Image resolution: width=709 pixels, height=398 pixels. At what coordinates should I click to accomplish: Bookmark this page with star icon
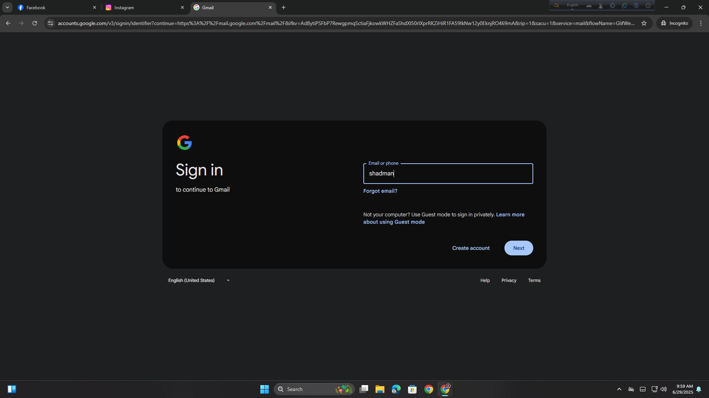[x=644, y=23]
